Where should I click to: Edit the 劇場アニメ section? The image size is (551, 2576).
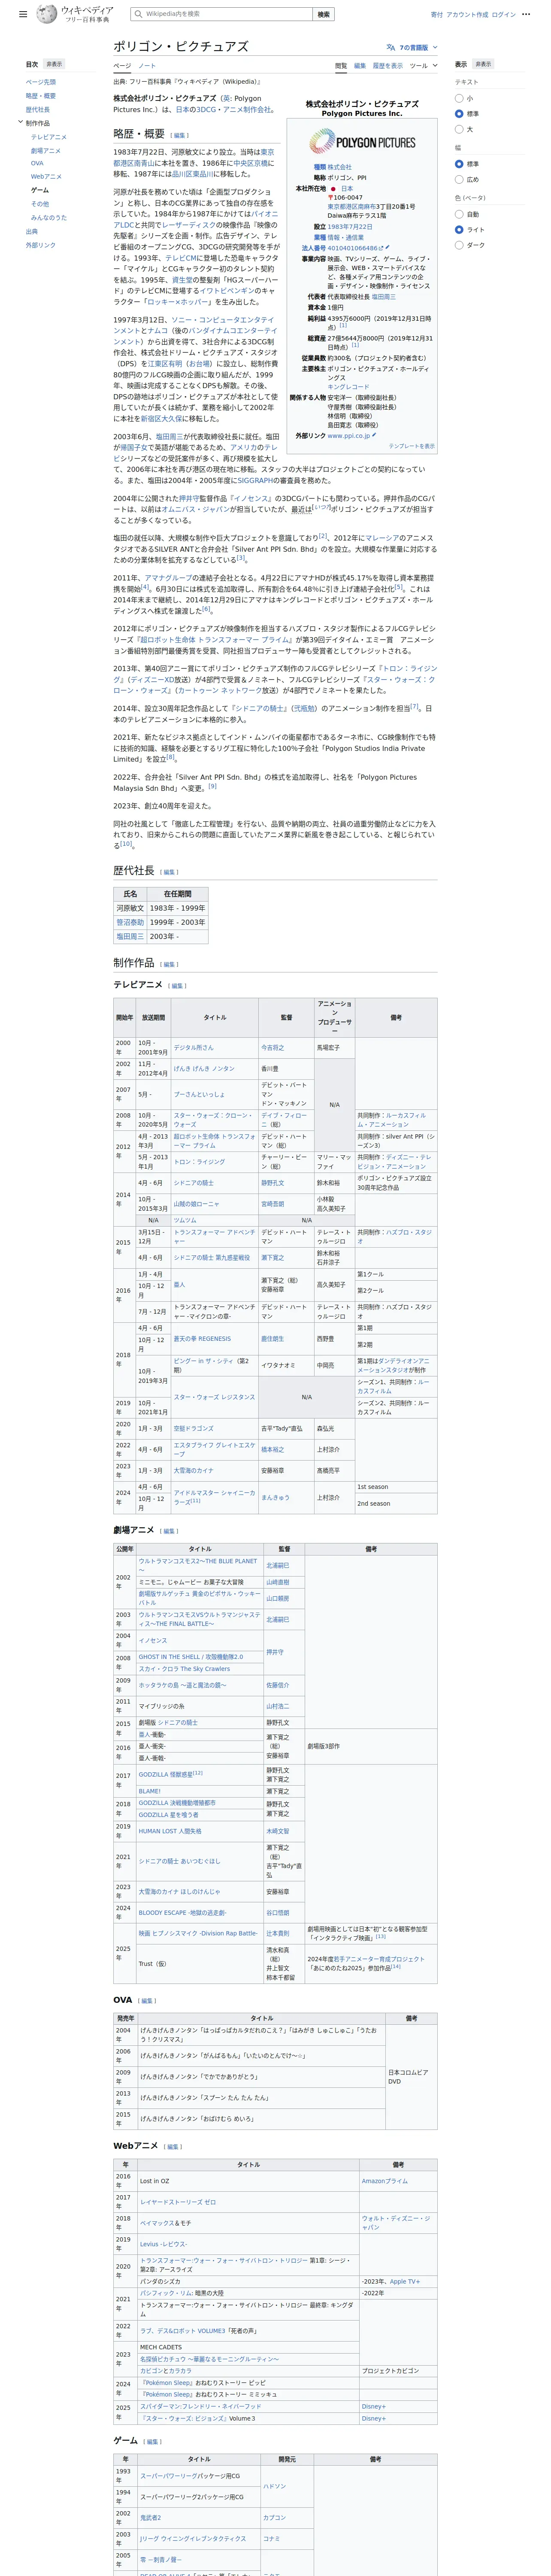tap(169, 1531)
